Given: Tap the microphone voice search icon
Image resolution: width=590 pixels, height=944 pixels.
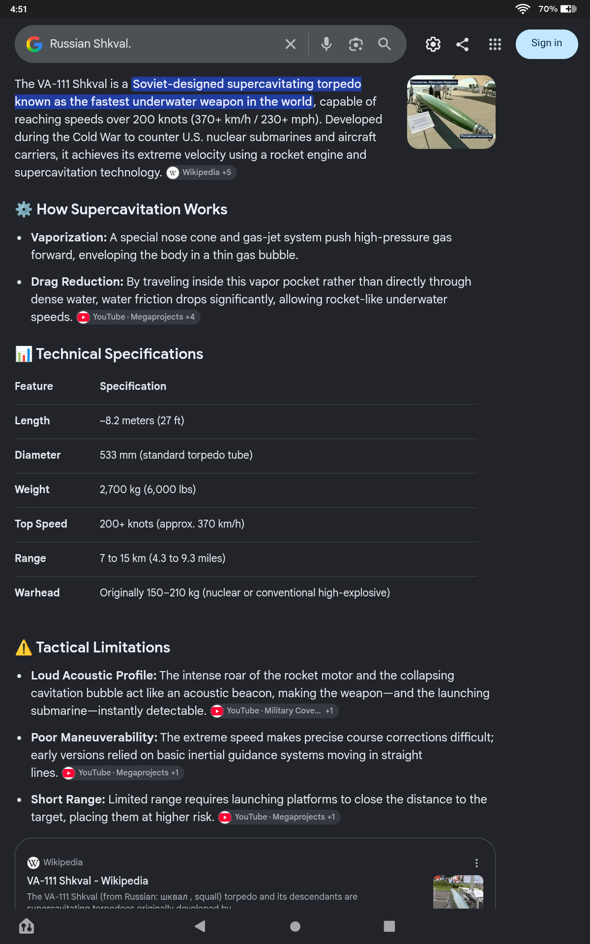Looking at the screenshot, I should [x=326, y=44].
